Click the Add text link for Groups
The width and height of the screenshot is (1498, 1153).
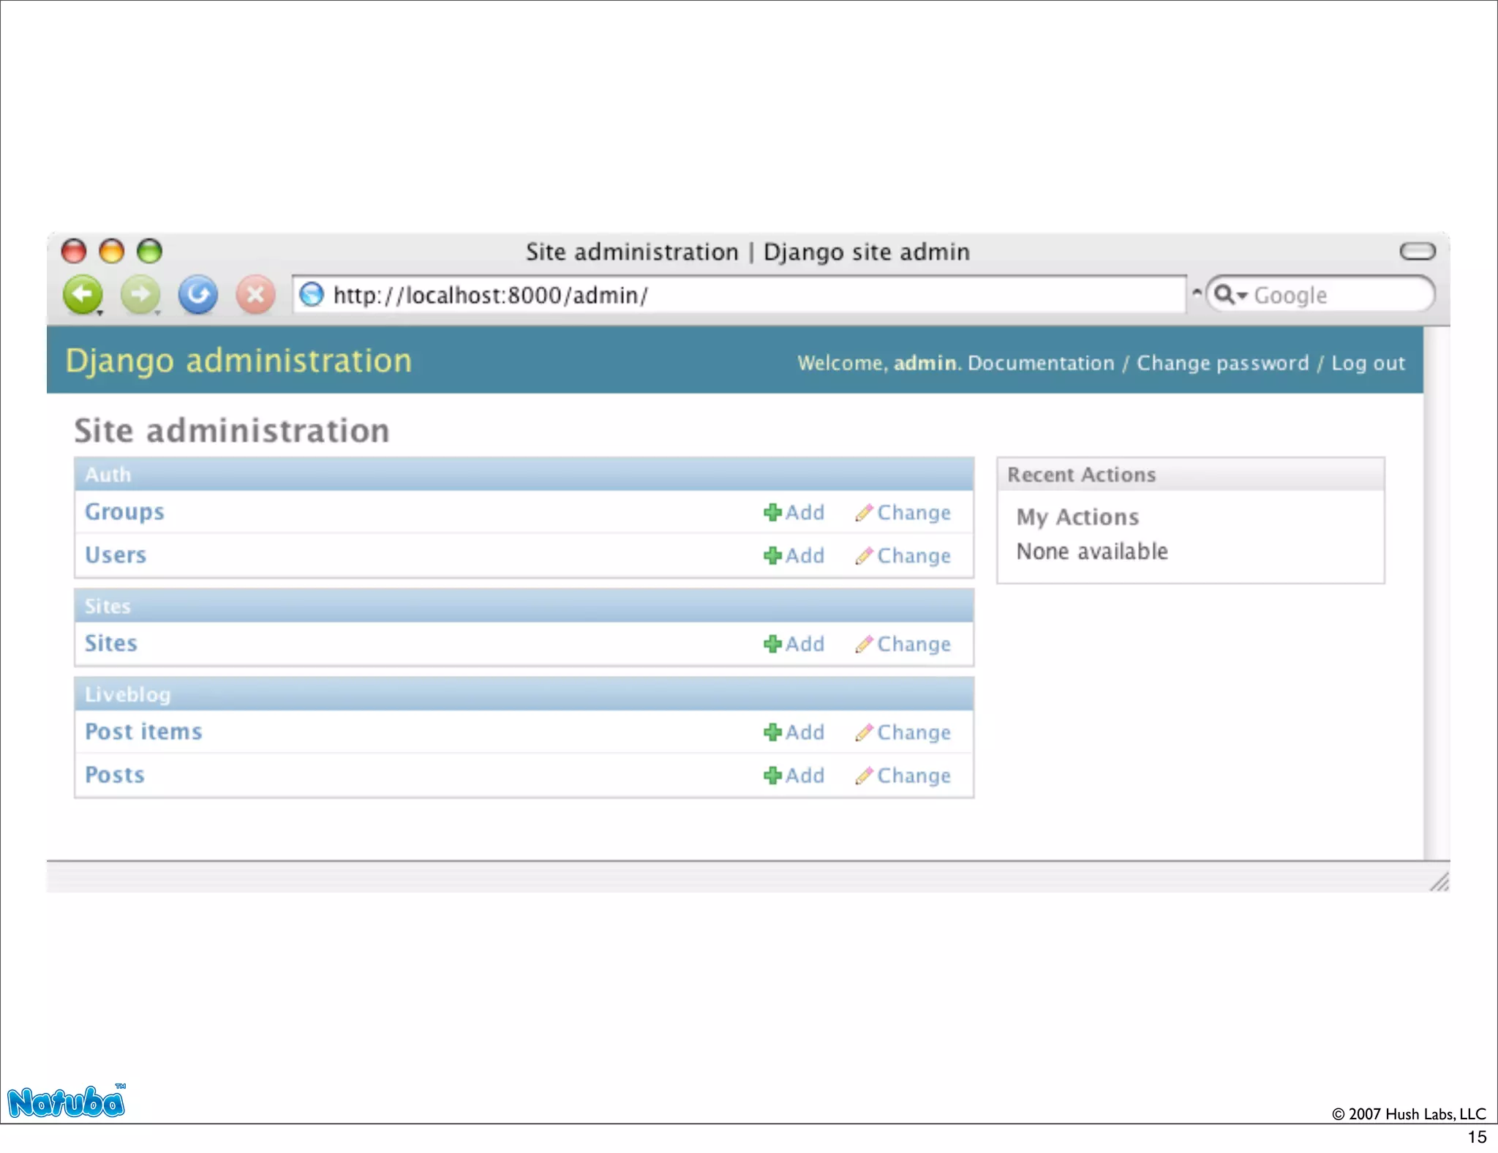pos(805,512)
